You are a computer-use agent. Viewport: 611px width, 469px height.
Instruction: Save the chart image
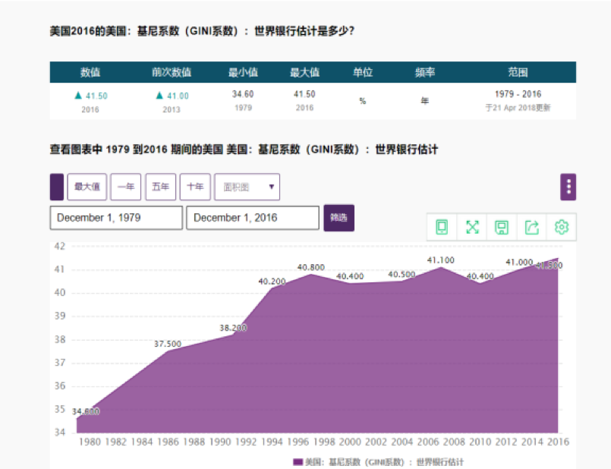[x=502, y=227]
